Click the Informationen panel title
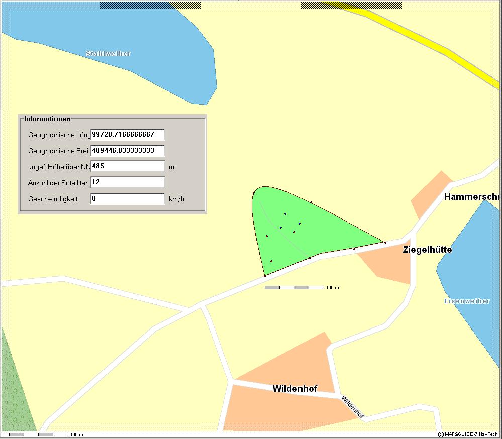 click(x=47, y=119)
